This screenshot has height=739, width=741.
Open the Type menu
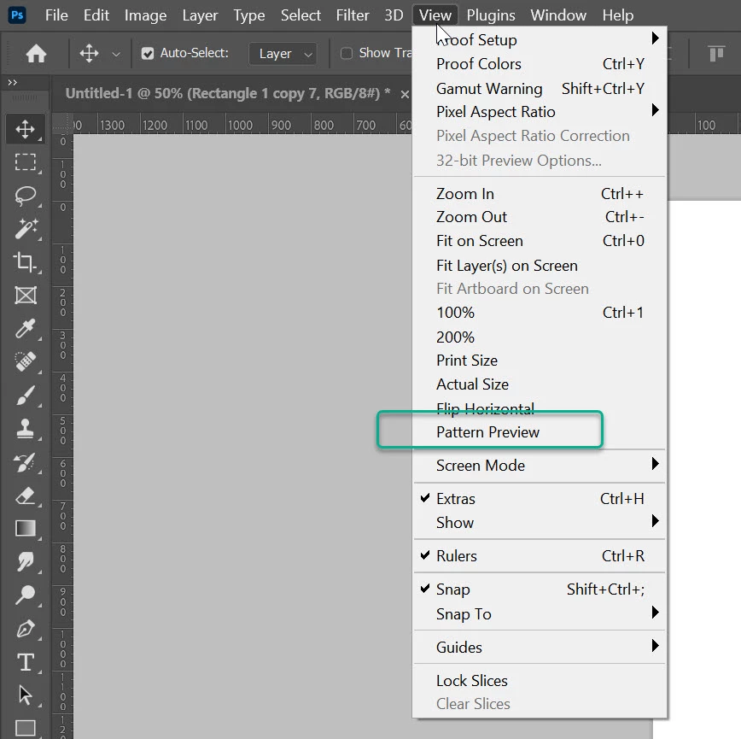249,15
